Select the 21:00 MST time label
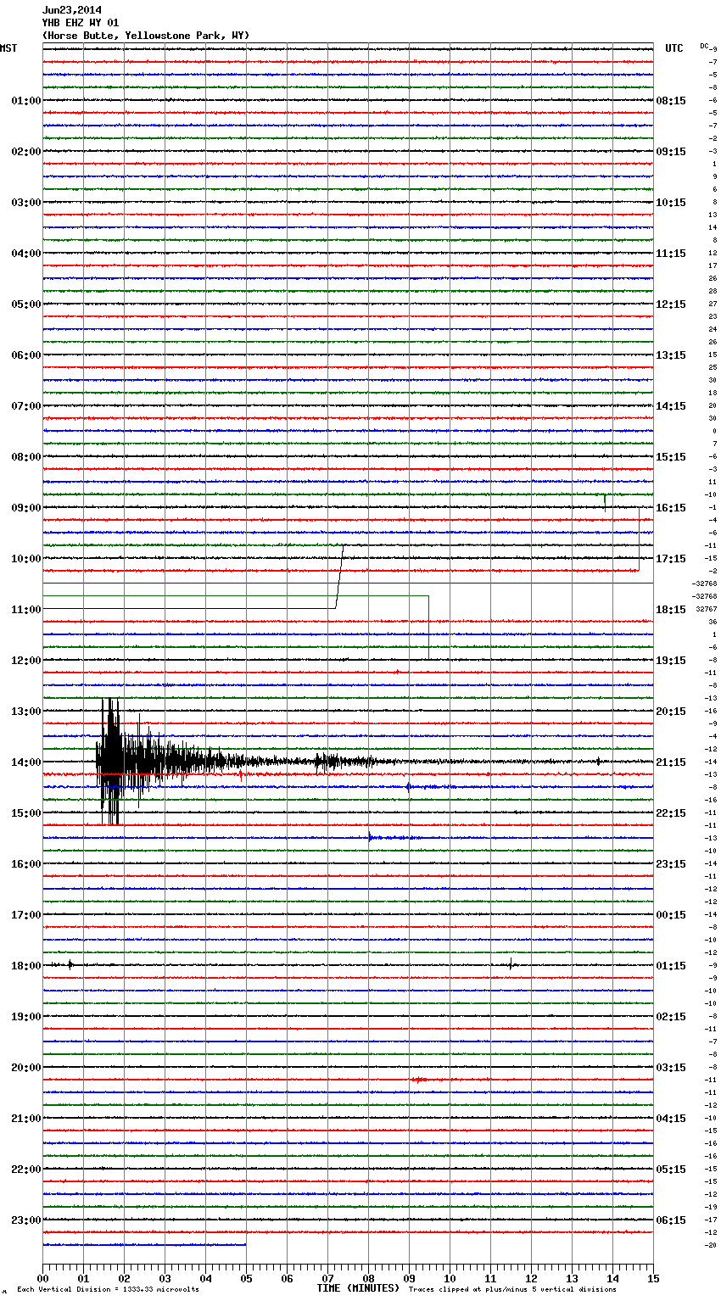Screen dimensions: 721x1301 (x=25, y=1119)
